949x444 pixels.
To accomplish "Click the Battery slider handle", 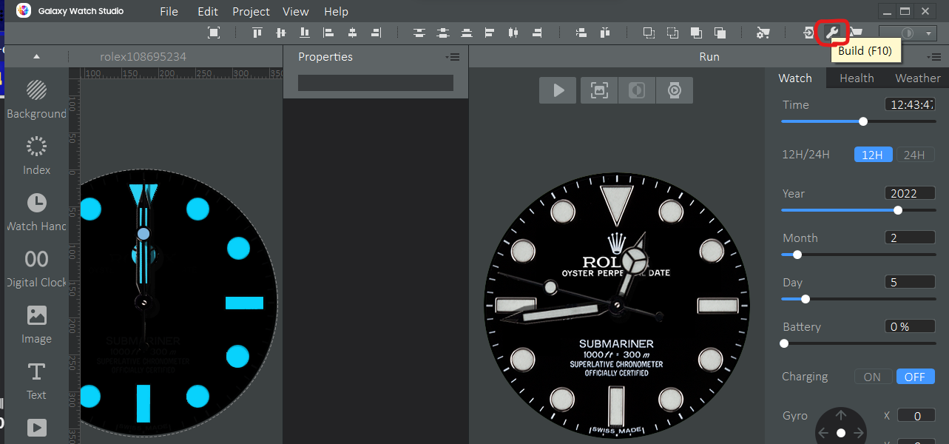I will [x=784, y=343].
